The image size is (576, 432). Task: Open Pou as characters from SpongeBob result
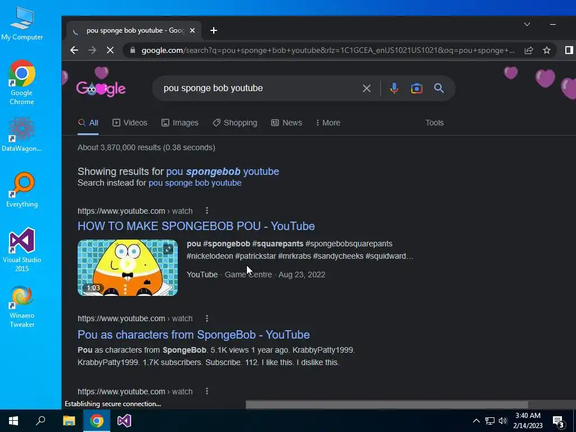click(x=193, y=335)
